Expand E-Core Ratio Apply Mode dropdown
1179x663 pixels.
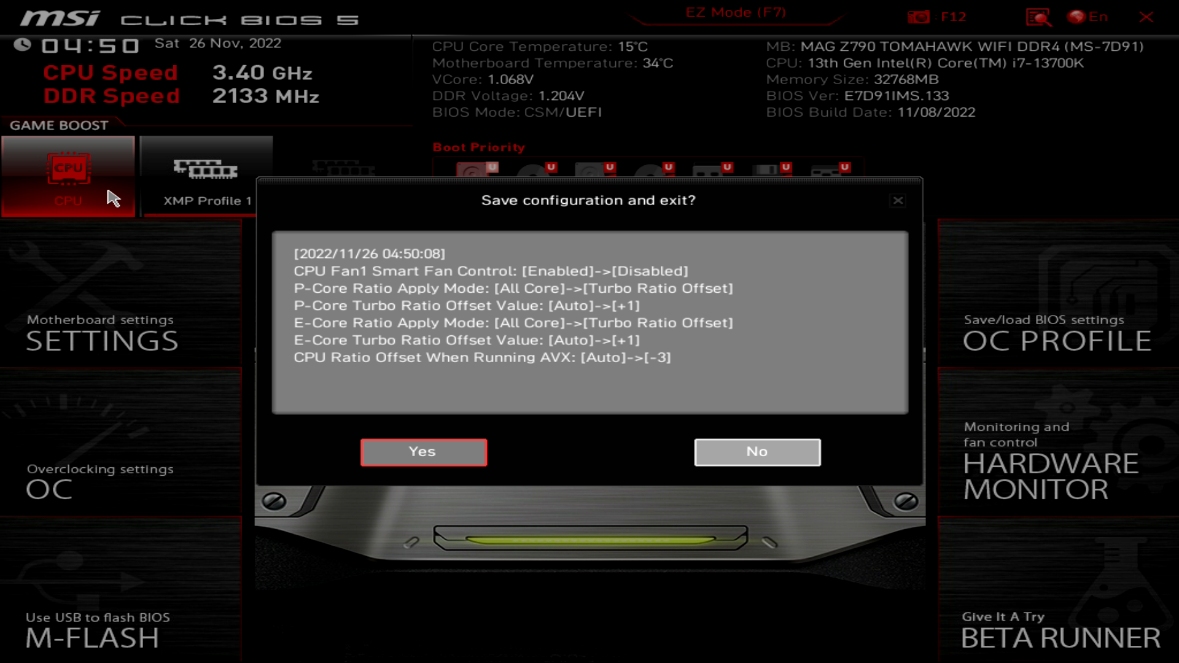point(513,323)
